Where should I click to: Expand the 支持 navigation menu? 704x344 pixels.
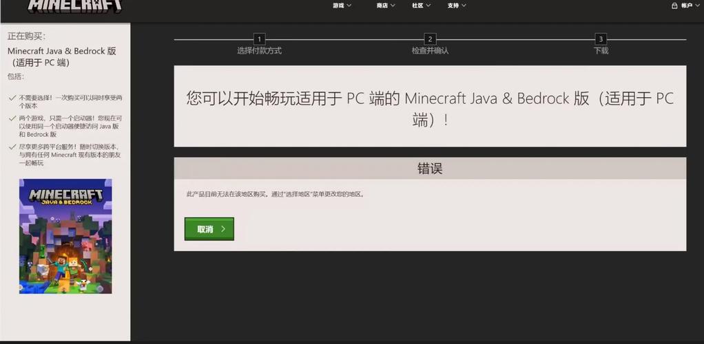[x=457, y=6]
